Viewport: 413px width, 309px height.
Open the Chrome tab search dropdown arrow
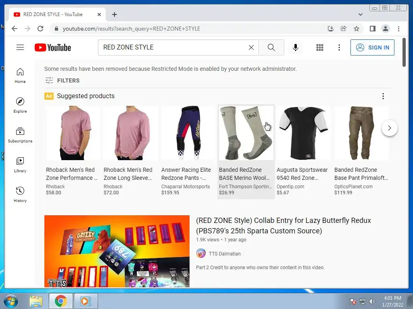coord(360,14)
